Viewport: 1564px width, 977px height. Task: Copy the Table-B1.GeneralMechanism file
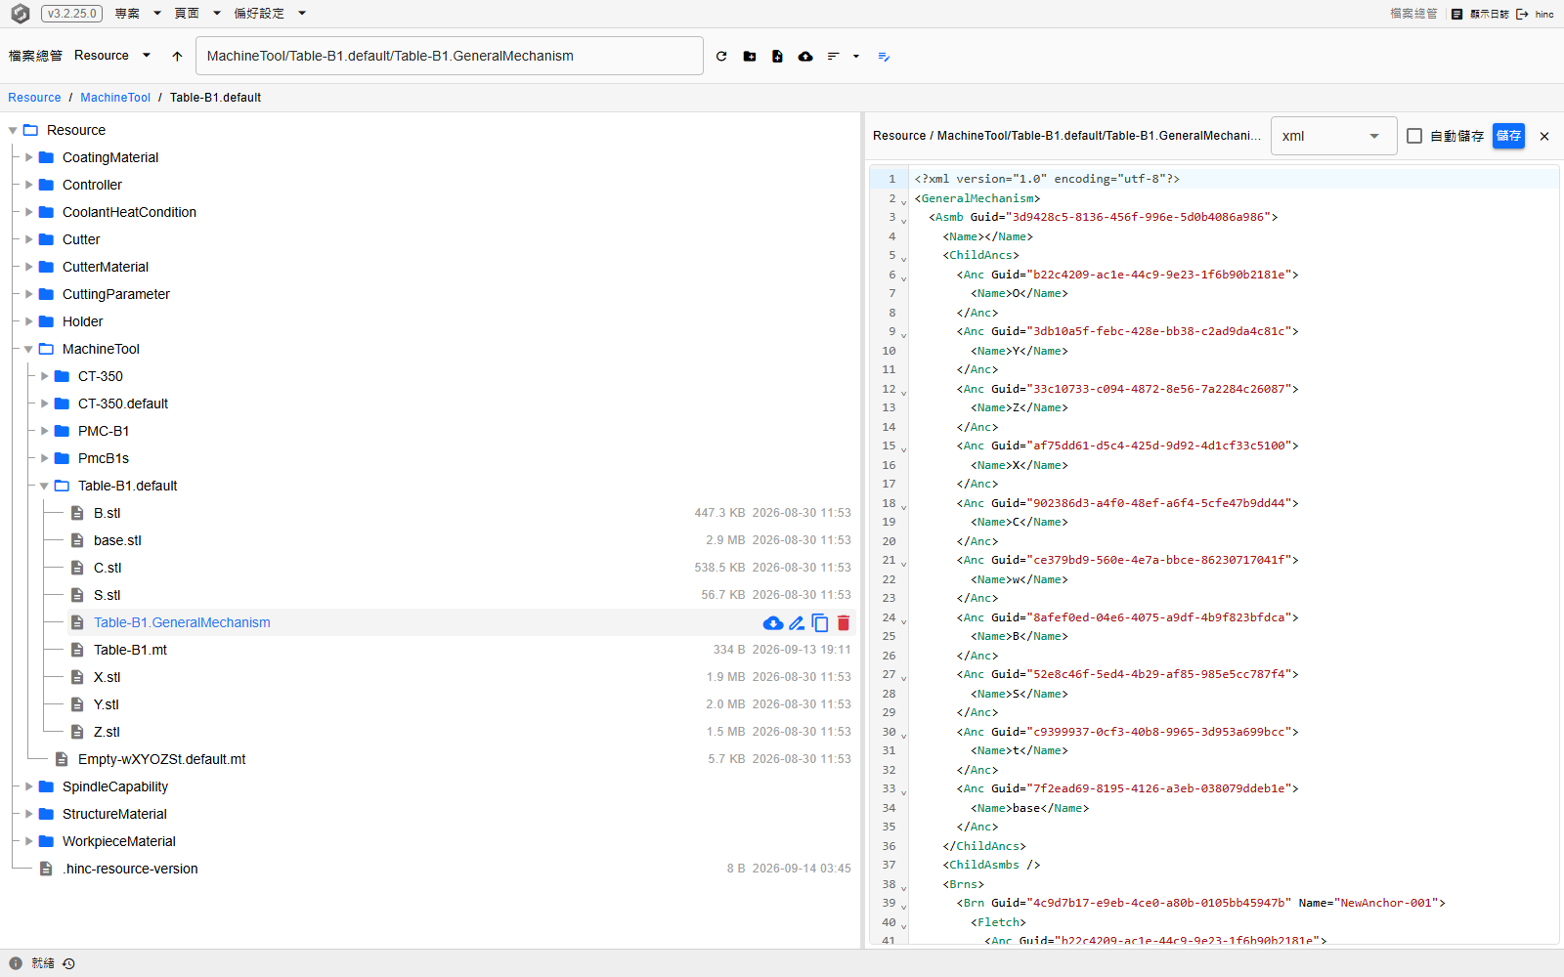tap(820, 623)
